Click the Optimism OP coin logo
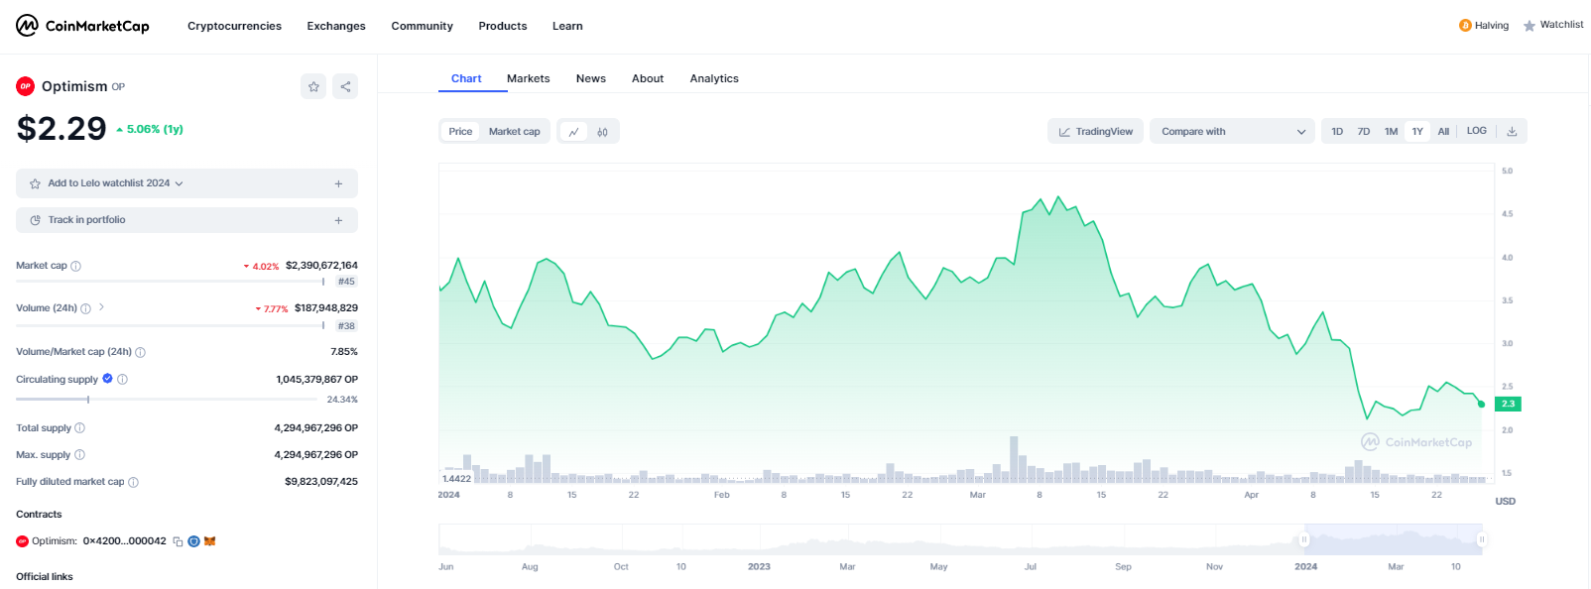 (x=26, y=86)
